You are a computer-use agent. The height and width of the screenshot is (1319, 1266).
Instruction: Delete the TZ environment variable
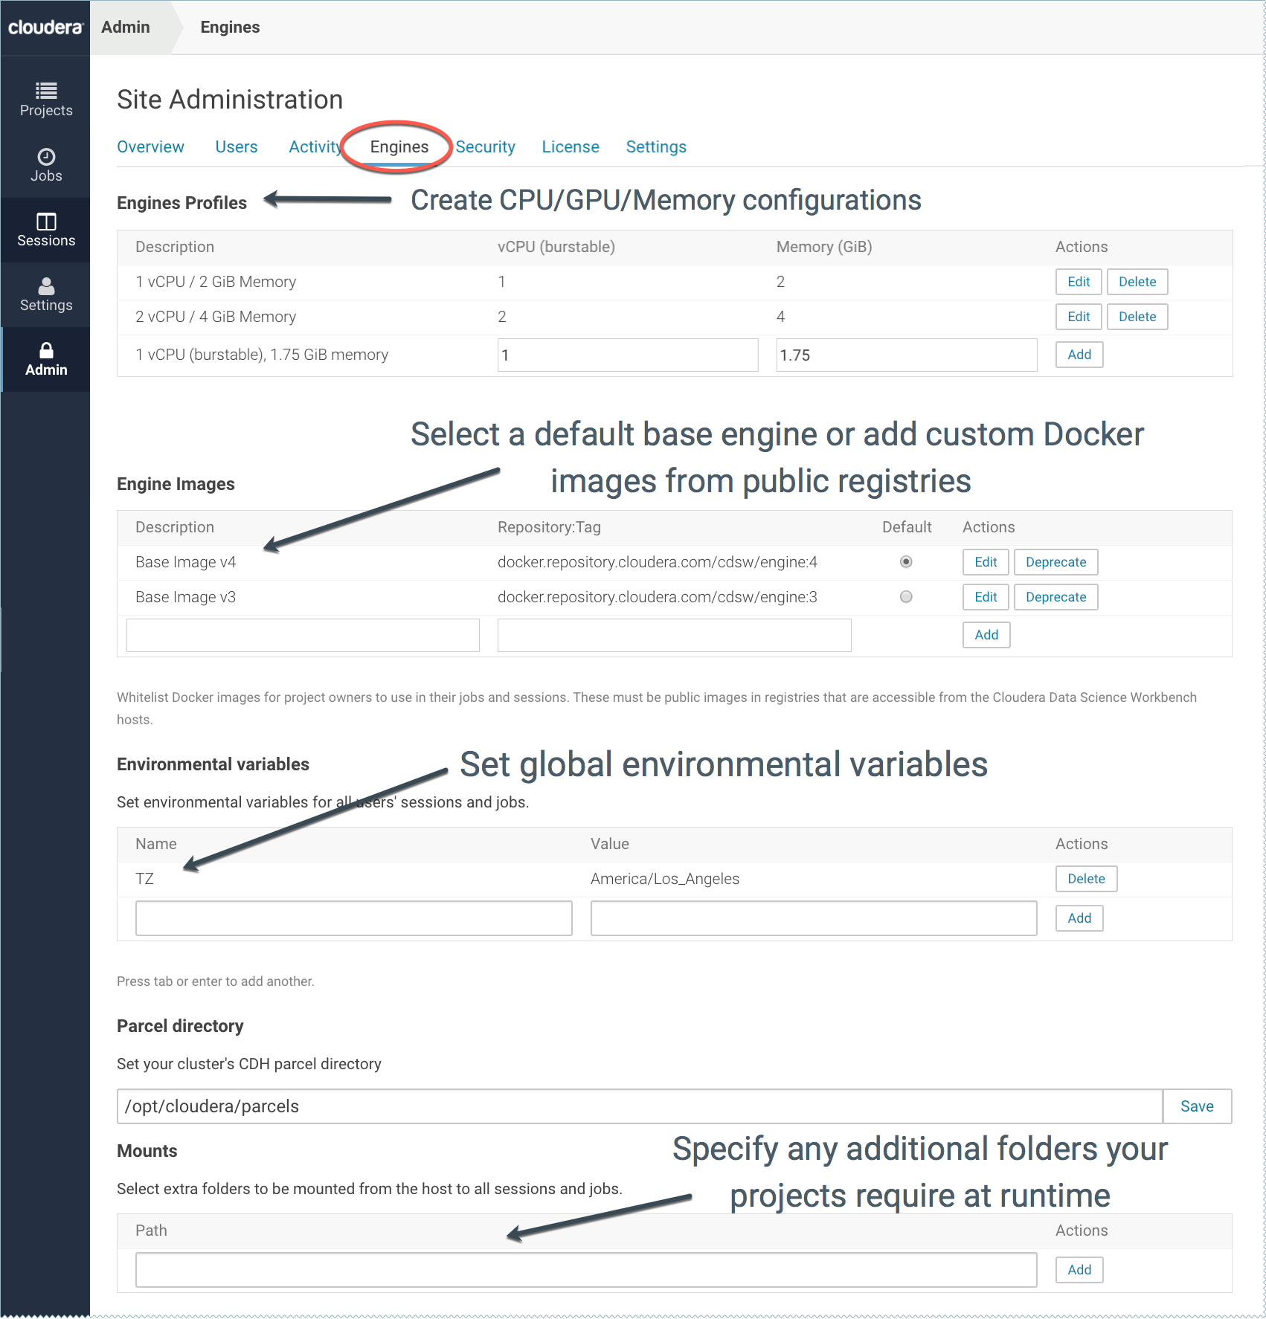click(x=1085, y=879)
